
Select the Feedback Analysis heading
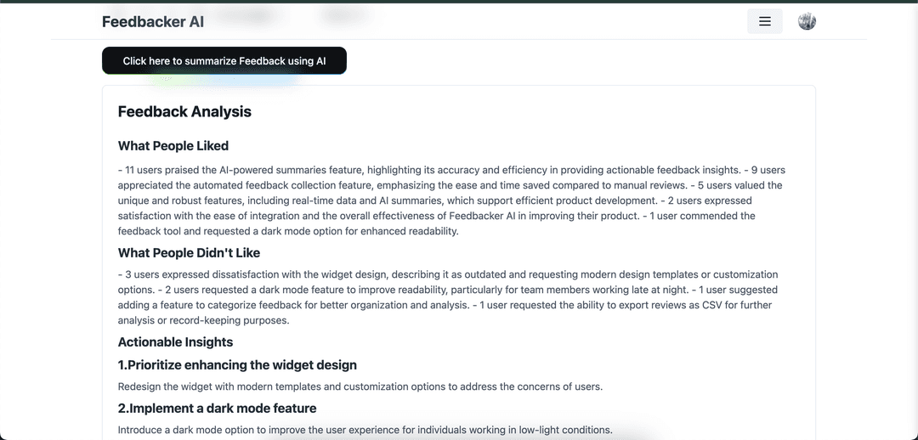coord(184,112)
